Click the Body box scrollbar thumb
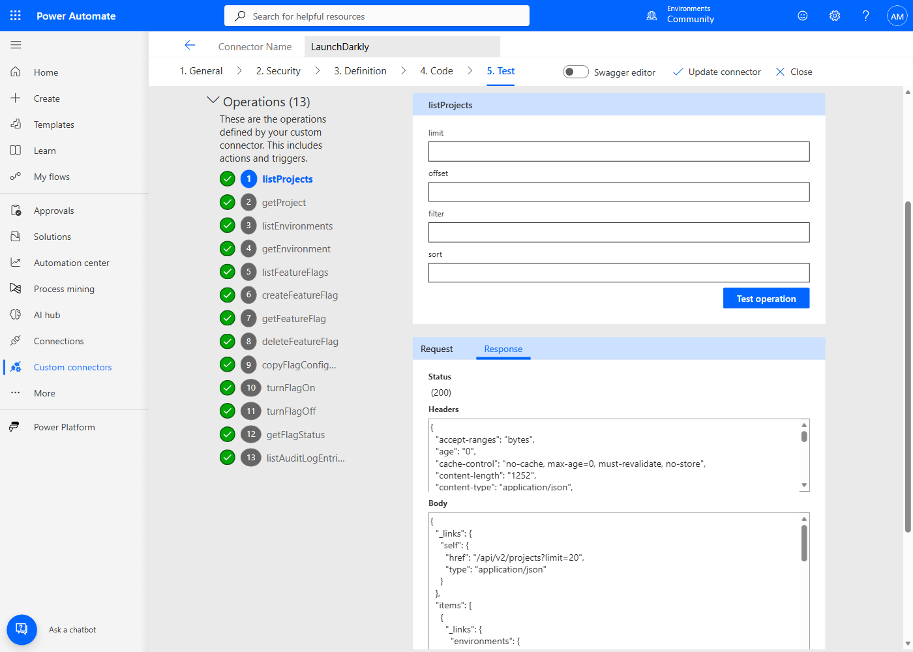 pyautogui.click(x=804, y=543)
